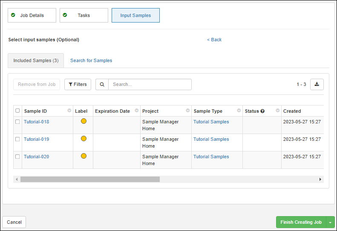
Task: Open Sample Type column menu arrow
Action: pos(239,111)
